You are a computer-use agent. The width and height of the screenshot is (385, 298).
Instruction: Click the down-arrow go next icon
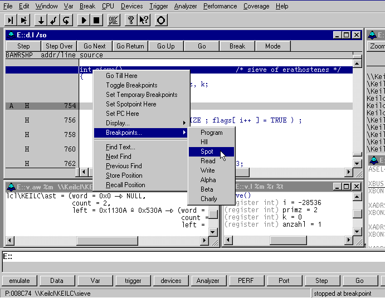tap(41, 20)
